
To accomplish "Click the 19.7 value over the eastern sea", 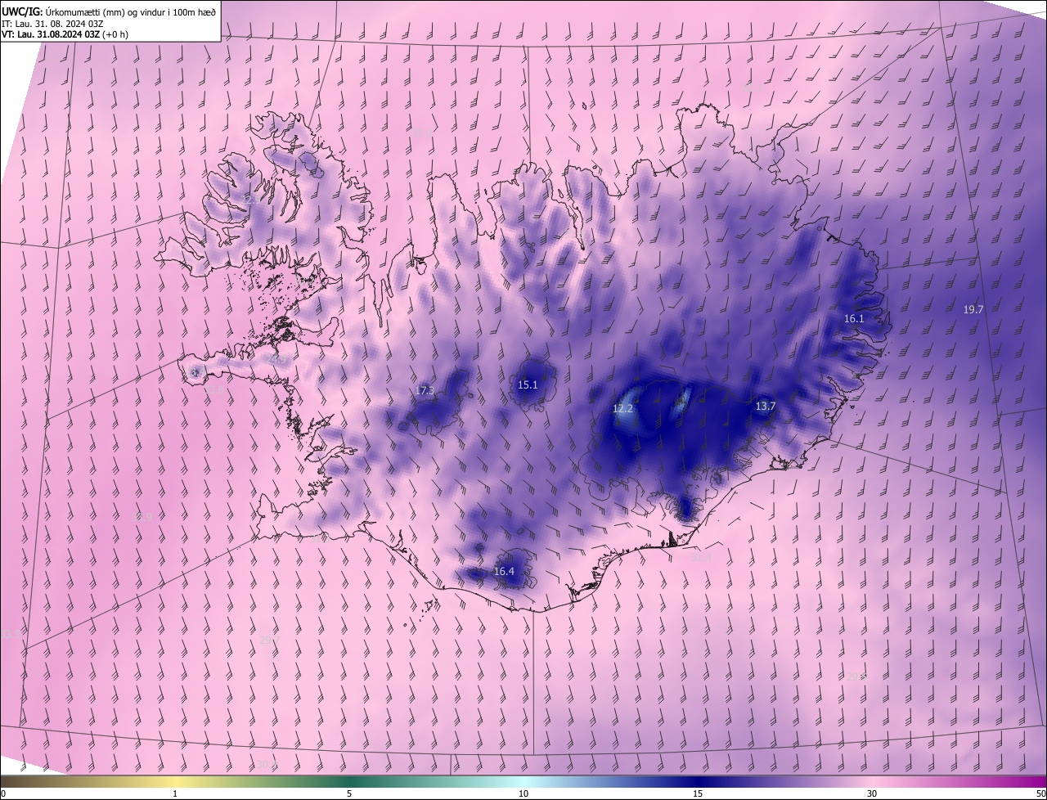I will click(973, 309).
